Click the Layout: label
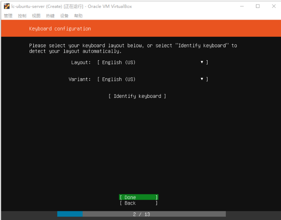Screen dimensions: 281x220 click(81, 62)
